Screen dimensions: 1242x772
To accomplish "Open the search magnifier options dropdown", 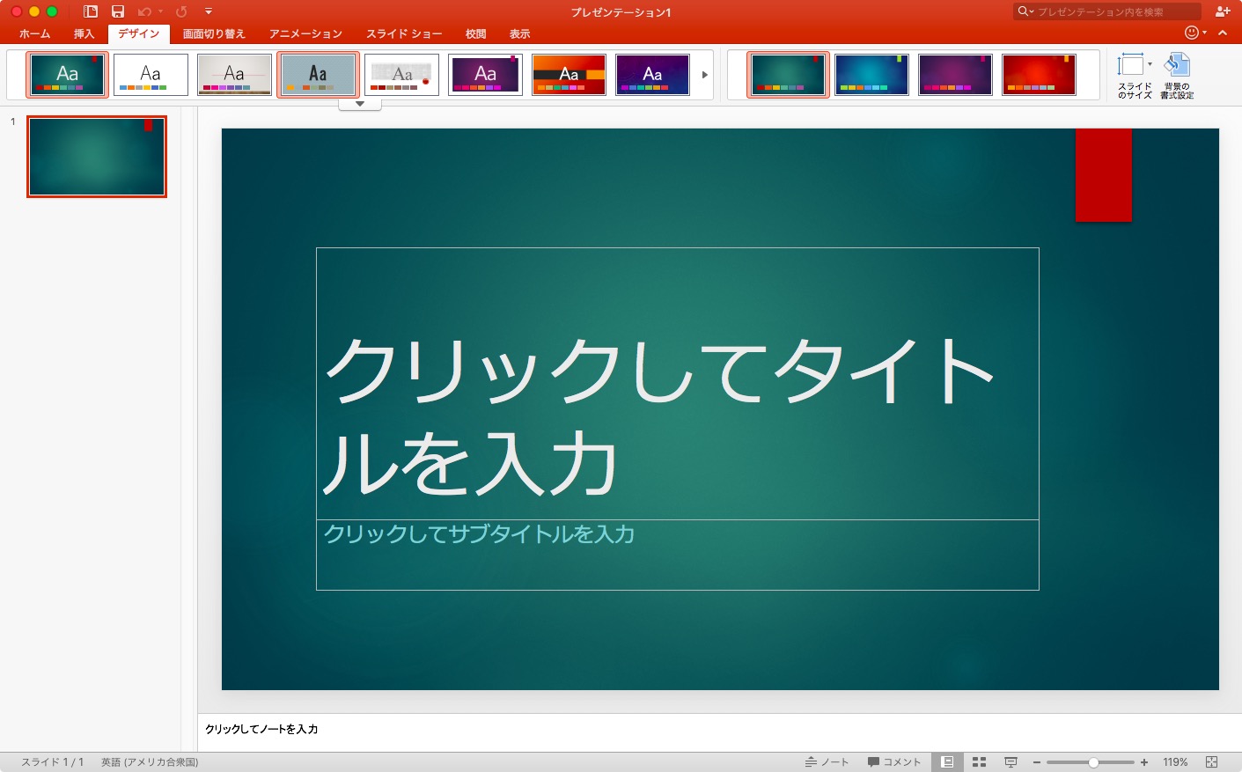I will (1025, 11).
